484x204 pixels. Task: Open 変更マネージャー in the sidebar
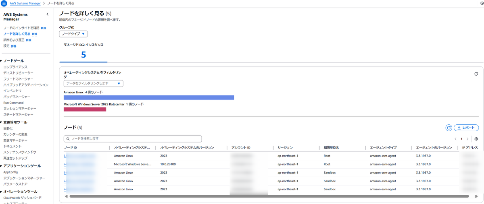pos(15,140)
